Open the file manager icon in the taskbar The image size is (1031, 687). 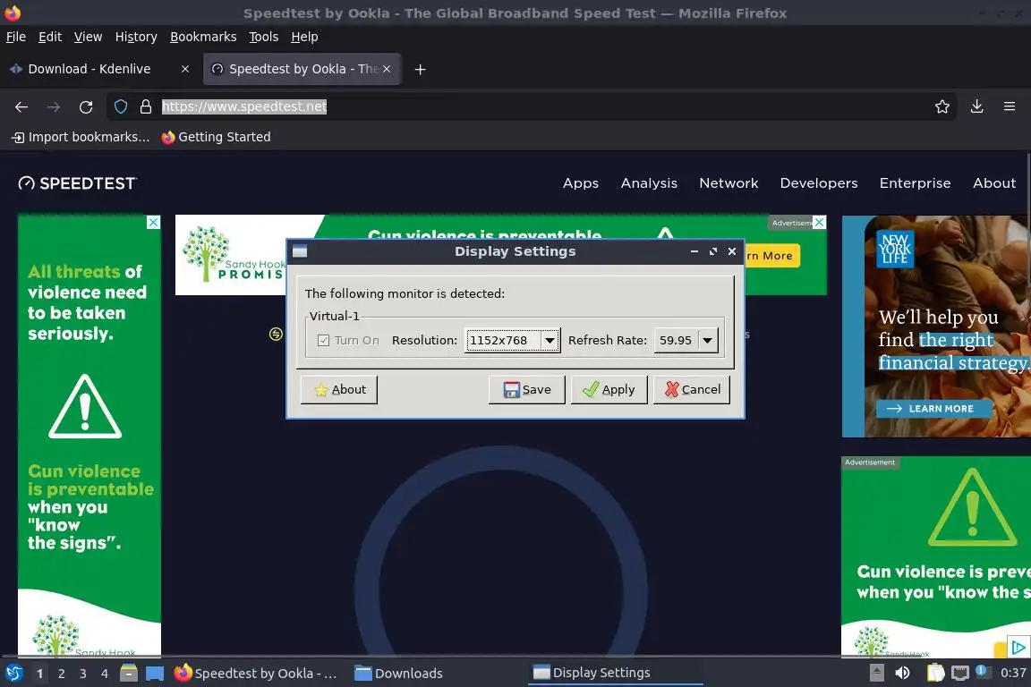[129, 674]
